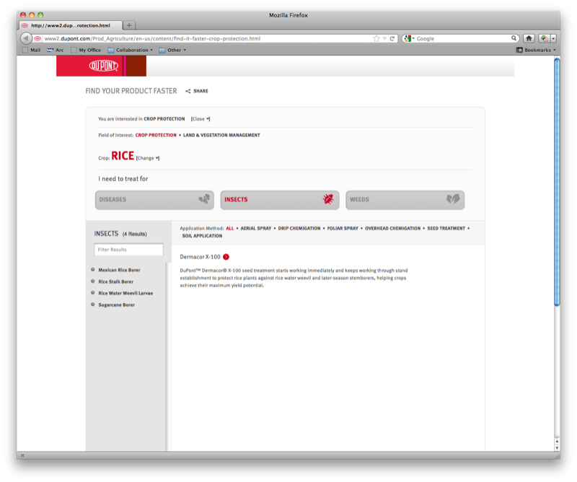The width and height of the screenshot is (577, 482).
Task: Click the Share link text
Action: [x=201, y=92]
